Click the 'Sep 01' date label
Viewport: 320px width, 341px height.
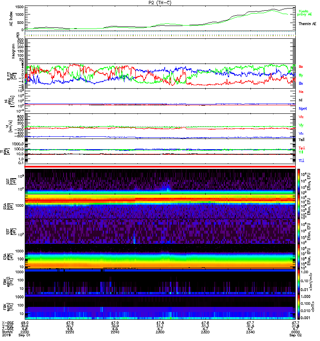point(24,335)
